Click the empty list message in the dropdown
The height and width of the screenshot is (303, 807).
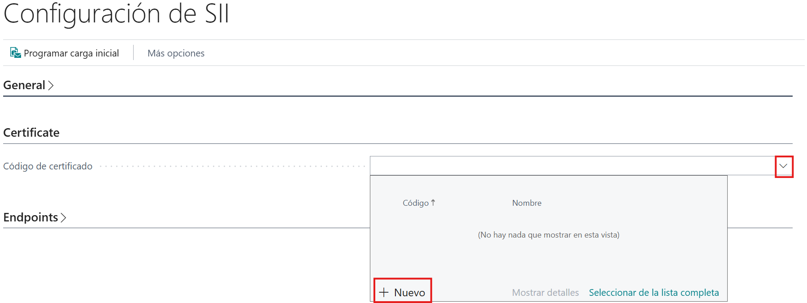pyautogui.click(x=548, y=235)
